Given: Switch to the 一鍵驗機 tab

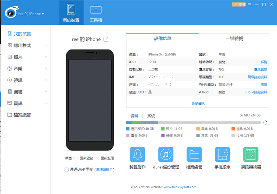Looking at the screenshot, I should 234,38.
